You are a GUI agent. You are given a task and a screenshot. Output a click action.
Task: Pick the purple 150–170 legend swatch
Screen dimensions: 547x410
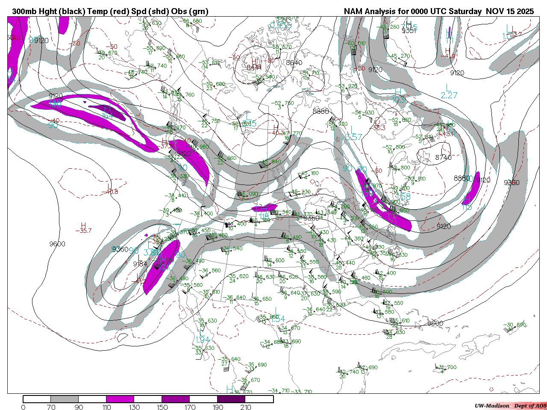coord(176,399)
